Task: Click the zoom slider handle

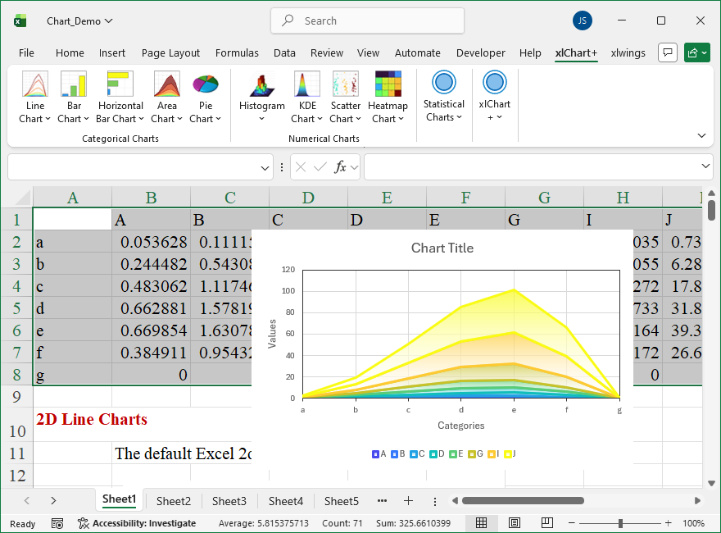Action: [x=621, y=523]
